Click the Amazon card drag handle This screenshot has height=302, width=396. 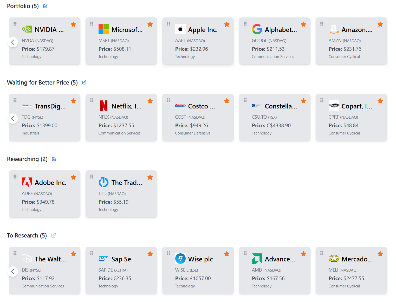click(322, 24)
